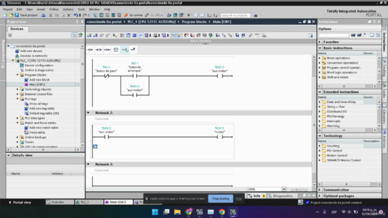Screen dimensions: 388x218
Task: Open the zoom level dropdown
Action: pos(284,189)
